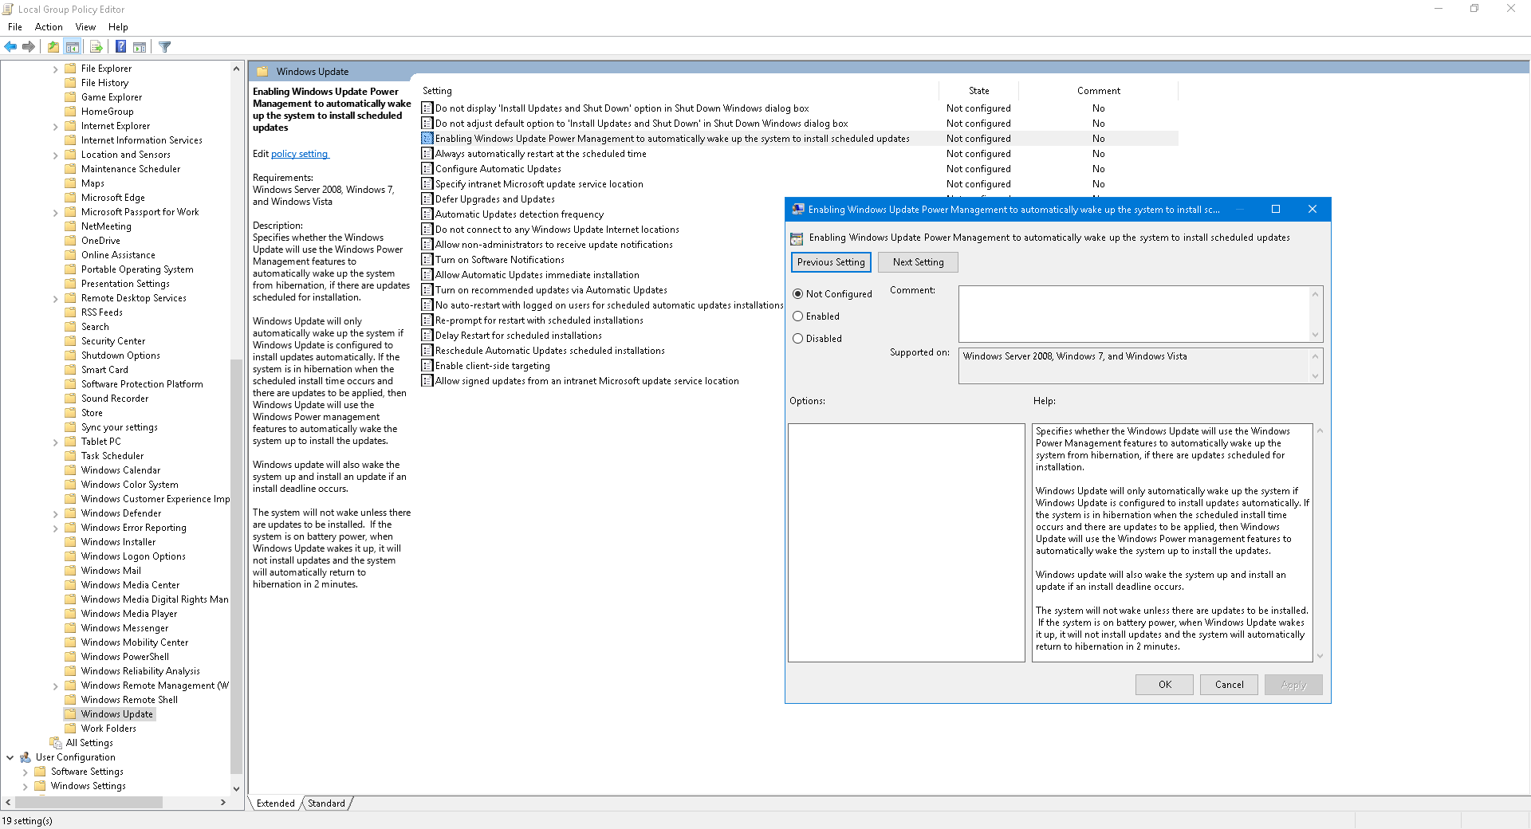Viewport: 1531px width, 829px height.
Task: Toggle Show/Hide Console Tree toolbar icon
Action: pyautogui.click(x=73, y=47)
